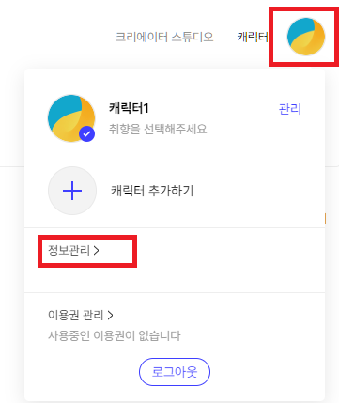Go to 크리에이터 스튜디오

(164, 37)
